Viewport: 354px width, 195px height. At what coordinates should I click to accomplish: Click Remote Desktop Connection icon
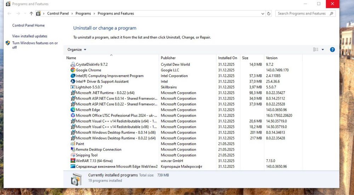coord(73,149)
